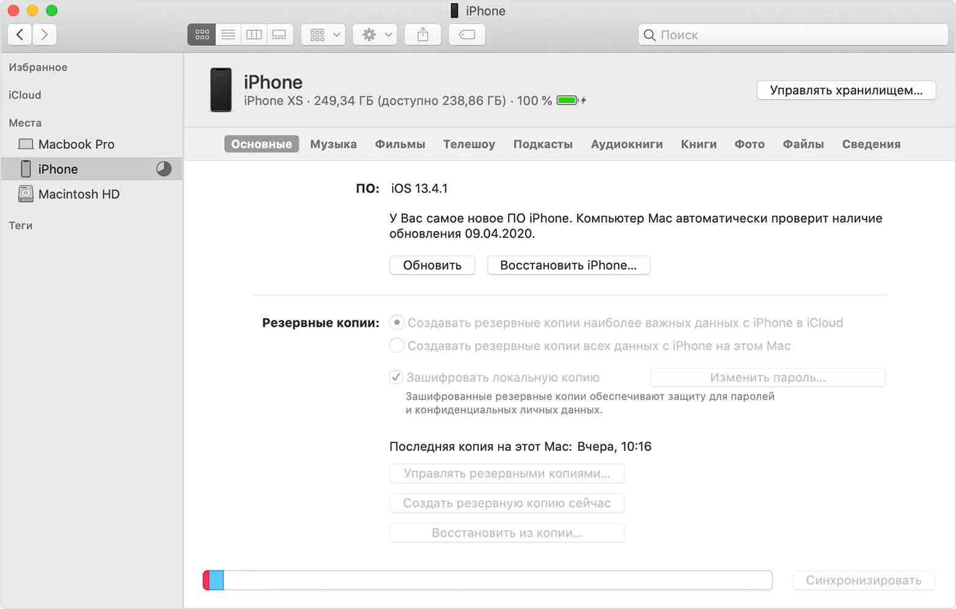Switch to list view
The height and width of the screenshot is (609, 956).
coord(228,35)
